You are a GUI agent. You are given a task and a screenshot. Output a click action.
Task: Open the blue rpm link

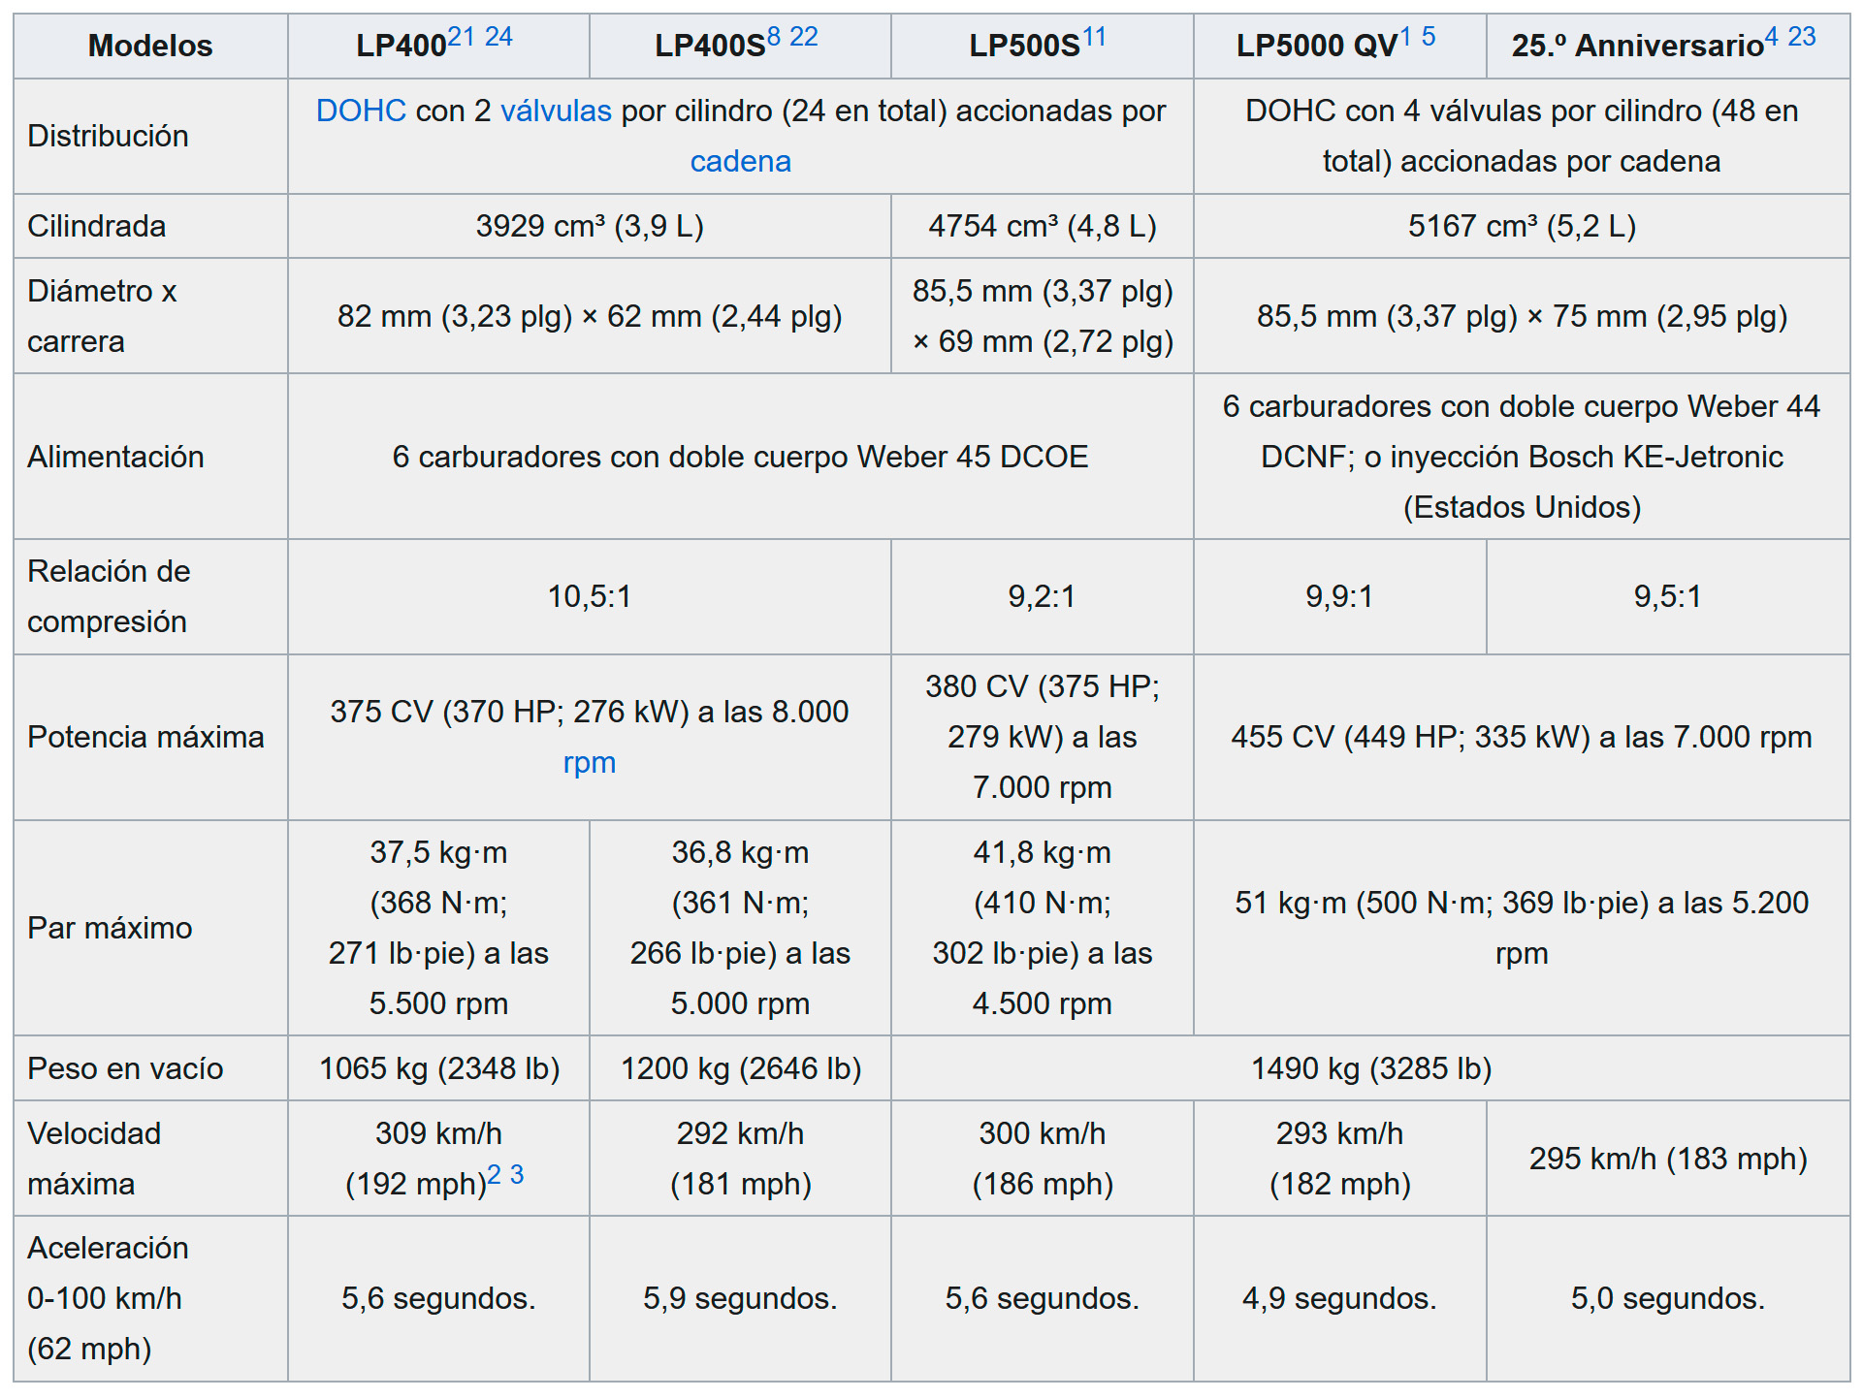(x=589, y=763)
